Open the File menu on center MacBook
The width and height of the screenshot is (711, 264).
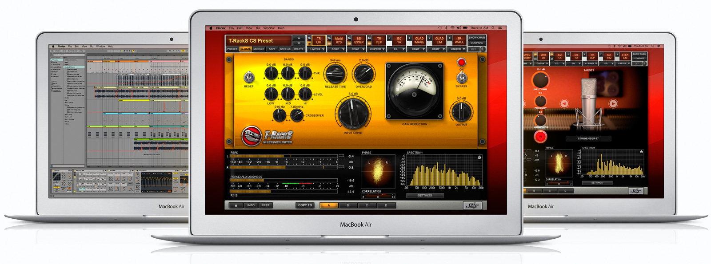[x=231, y=28]
